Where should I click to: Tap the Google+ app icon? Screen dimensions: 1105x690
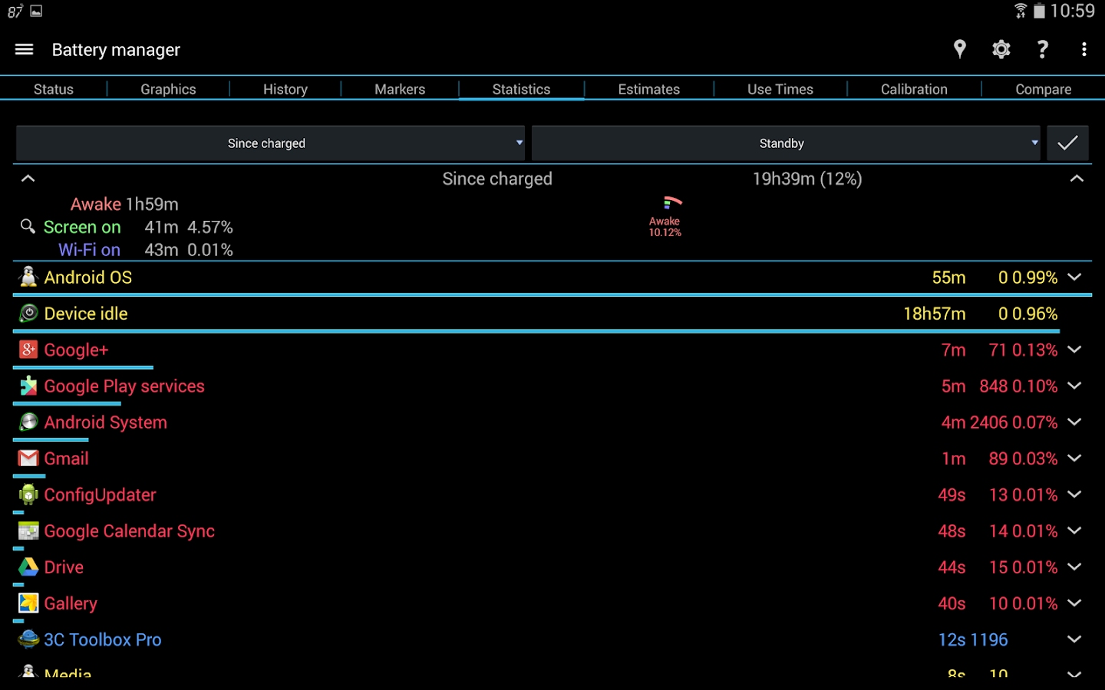(28, 350)
